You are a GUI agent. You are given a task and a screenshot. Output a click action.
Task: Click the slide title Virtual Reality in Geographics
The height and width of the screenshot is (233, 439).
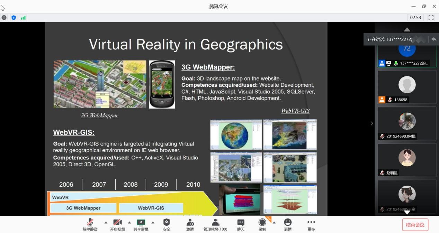186,44
